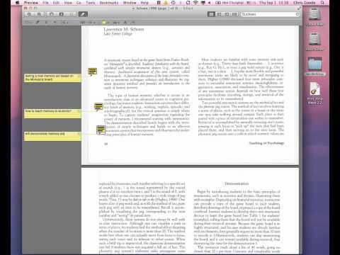Open the user name menu in menu bar

[x=305, y=3]
